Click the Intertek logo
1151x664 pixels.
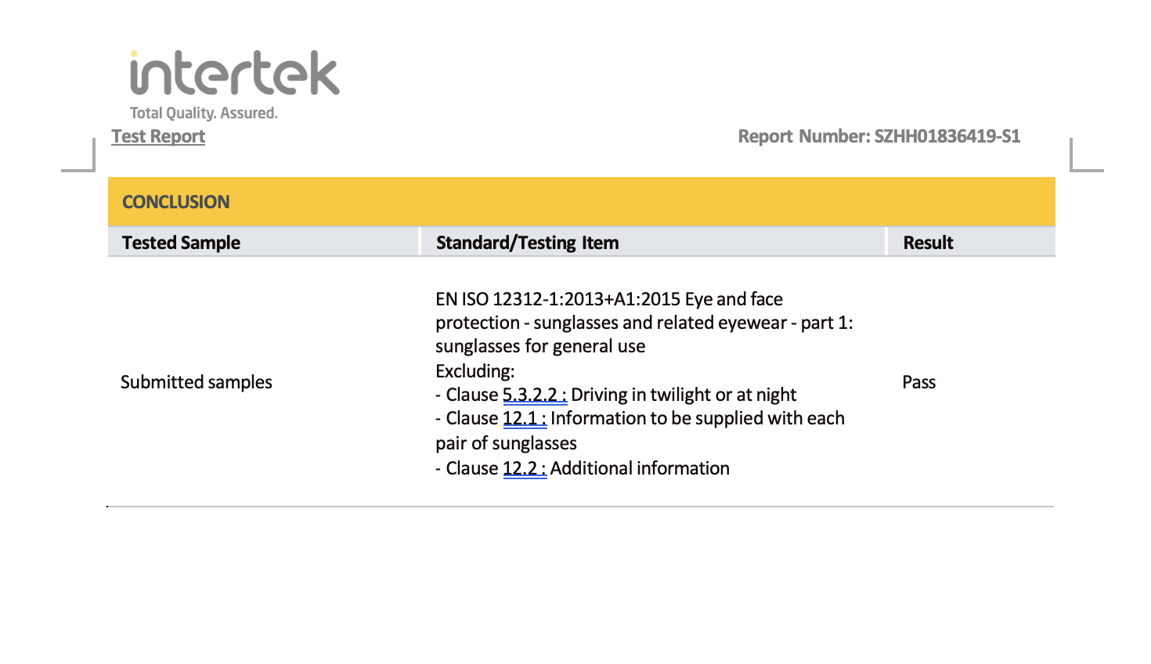[235, 74]
